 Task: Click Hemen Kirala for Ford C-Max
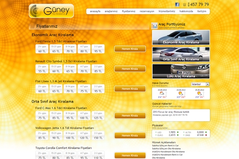130,115
